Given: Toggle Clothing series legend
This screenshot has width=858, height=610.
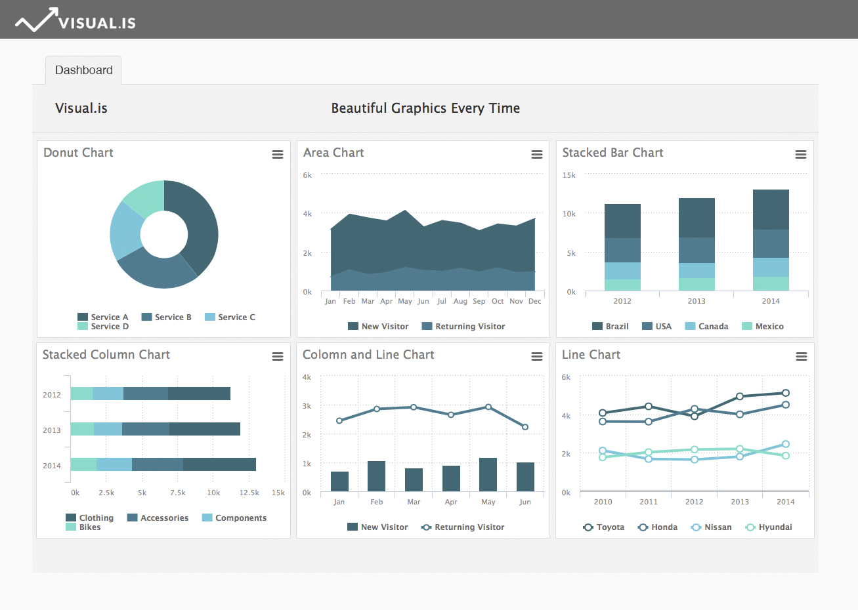Looking at the screenshot, I should [90, 518].
